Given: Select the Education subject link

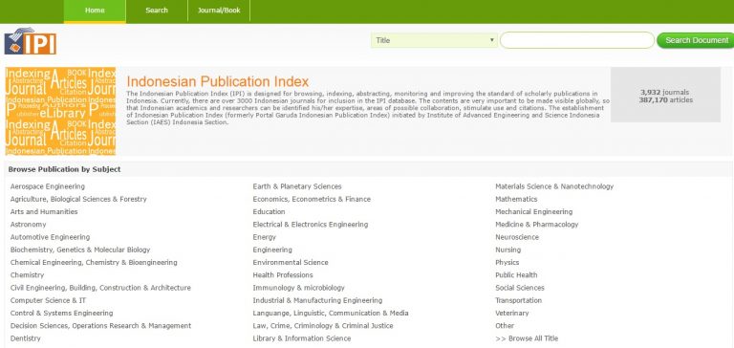Looking at the screenshot, I should point(269,211).
